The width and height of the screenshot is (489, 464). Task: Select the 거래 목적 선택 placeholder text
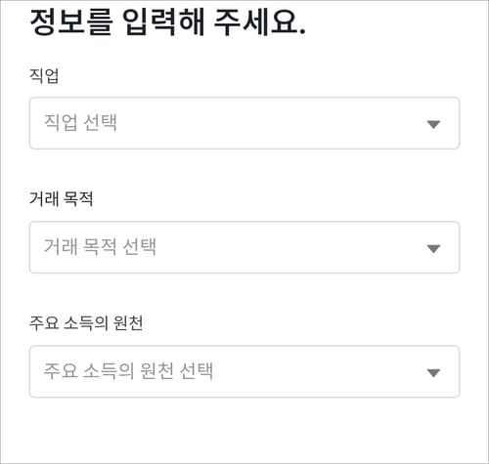pos(100,246)
